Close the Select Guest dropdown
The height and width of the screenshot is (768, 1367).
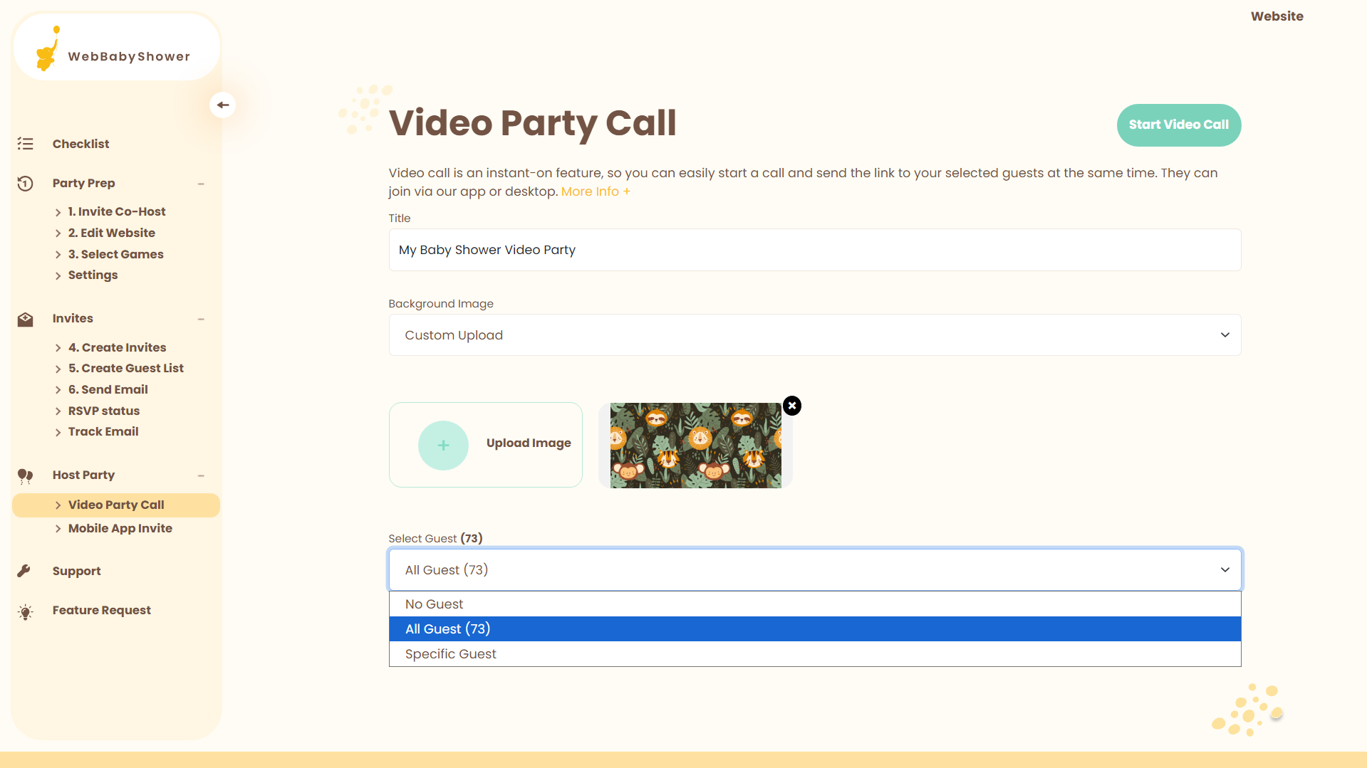(815, 570)
